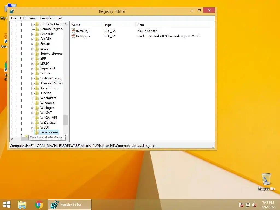Click the WinSATAPI folder icon
Image resolution: width=280 pixels, height=210 pixels.
pyautogui.click(x=37, y=118)
